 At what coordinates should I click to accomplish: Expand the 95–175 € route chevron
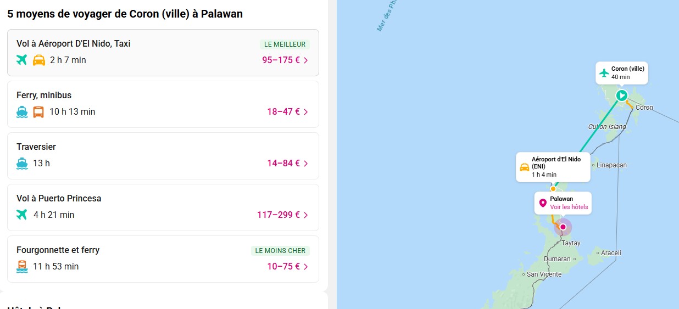306,60
